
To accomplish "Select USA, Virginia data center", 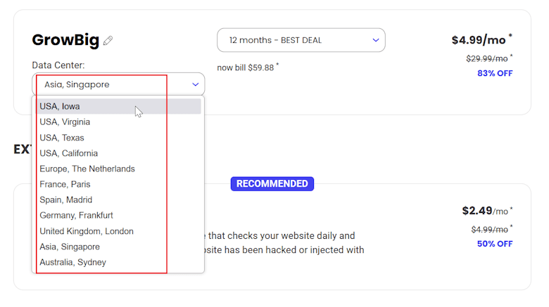I will [118, 122].
